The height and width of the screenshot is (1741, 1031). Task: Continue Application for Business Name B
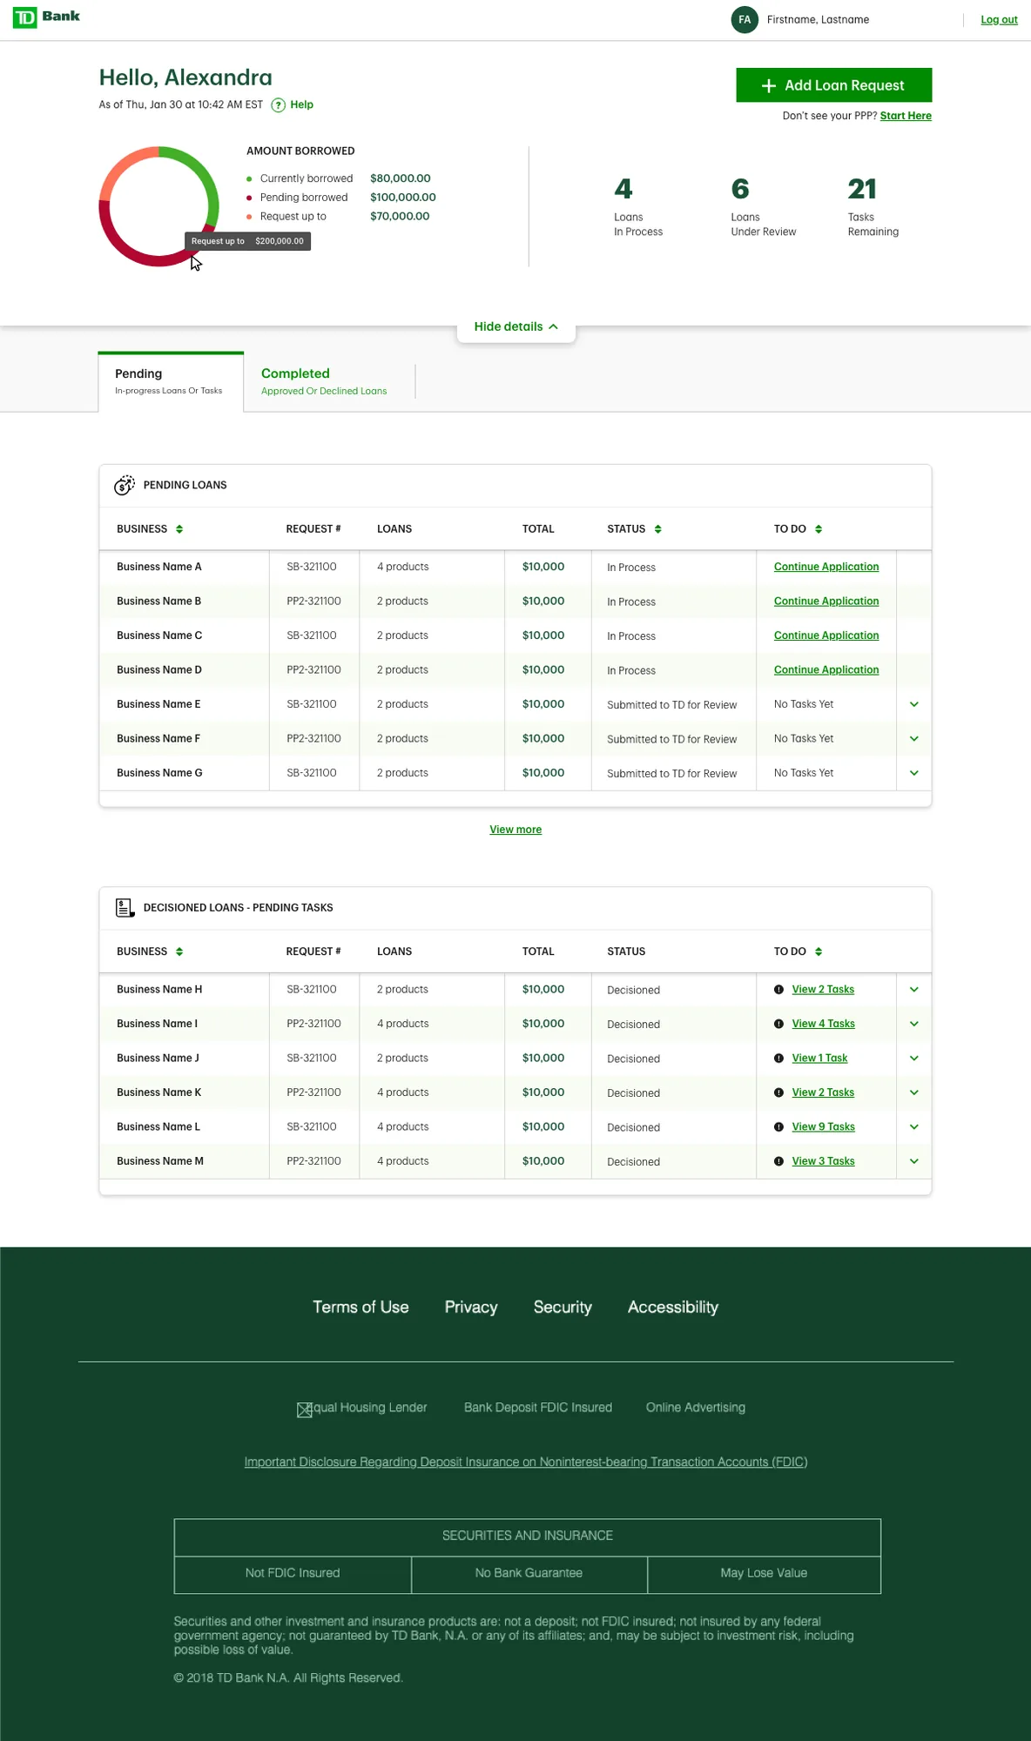826,602
